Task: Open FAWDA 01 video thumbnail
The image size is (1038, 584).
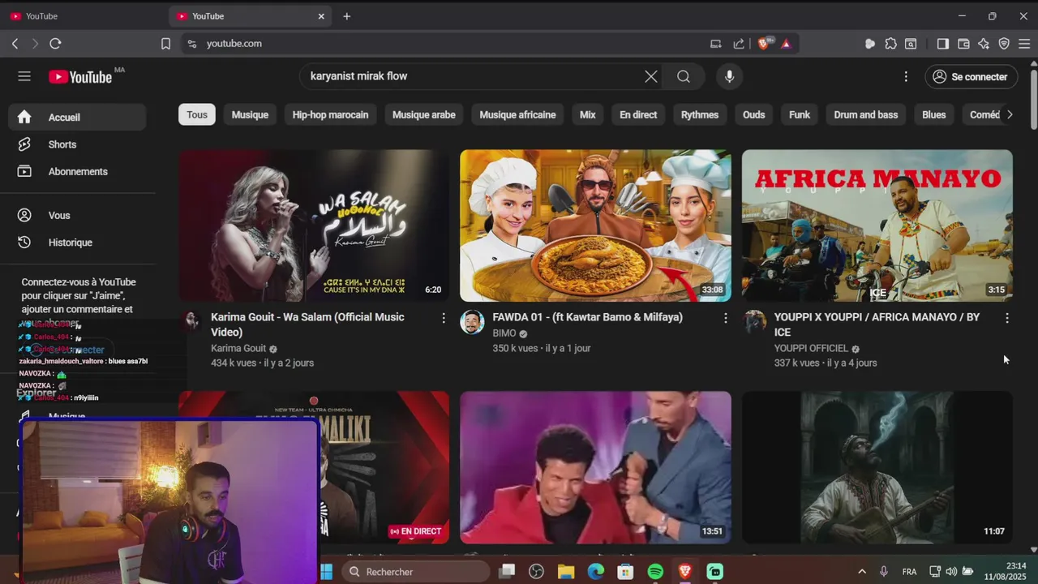Action: coord(595,225)
